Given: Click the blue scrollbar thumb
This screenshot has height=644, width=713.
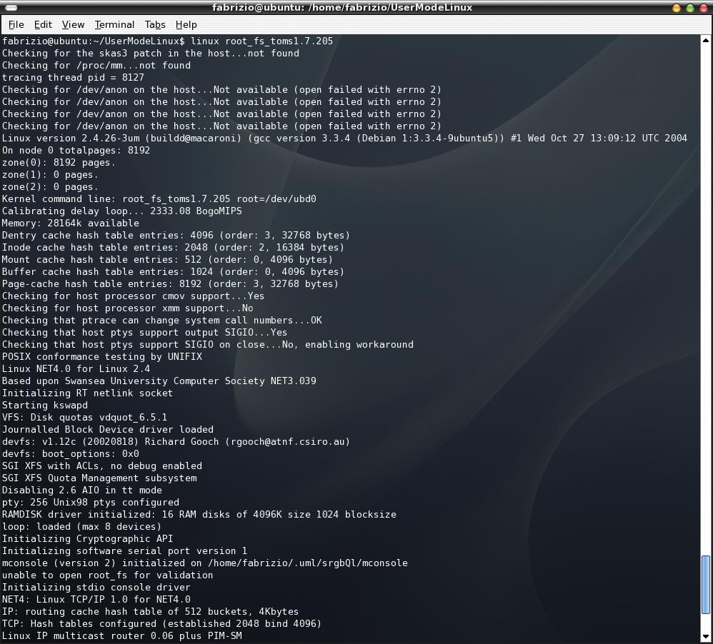Looking at the screenshot, I should pos(706,585).
